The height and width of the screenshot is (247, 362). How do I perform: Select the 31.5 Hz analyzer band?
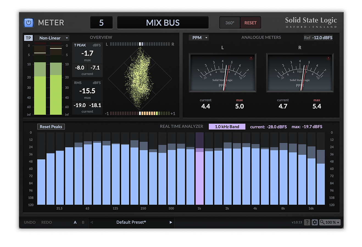pos(60,169)
